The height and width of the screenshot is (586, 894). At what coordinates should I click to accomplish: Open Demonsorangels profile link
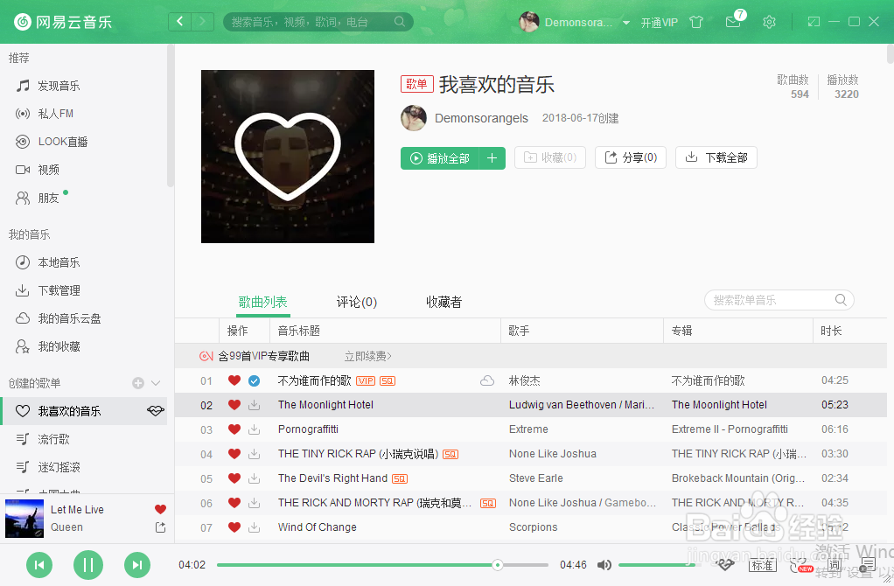tap(481, 118)
